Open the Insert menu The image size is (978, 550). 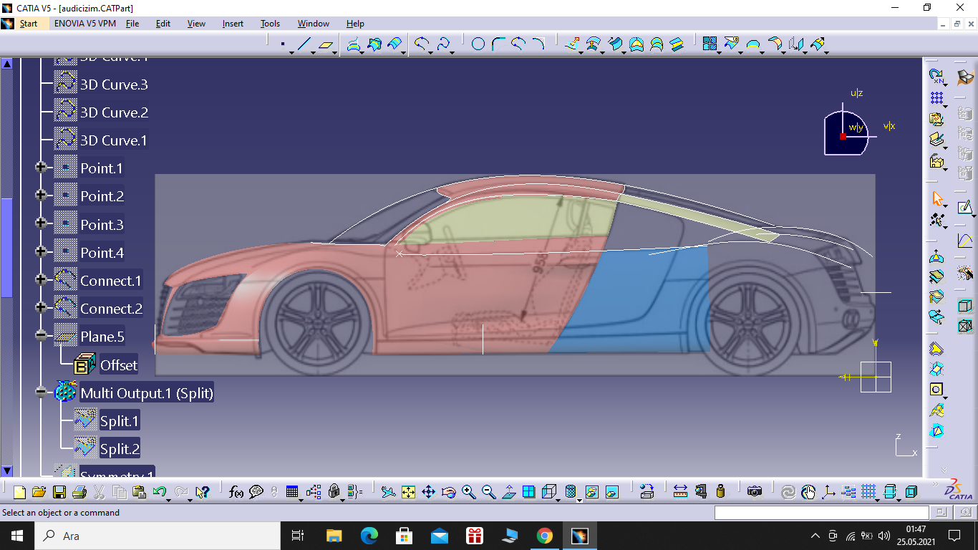click(x=233, y=24)
